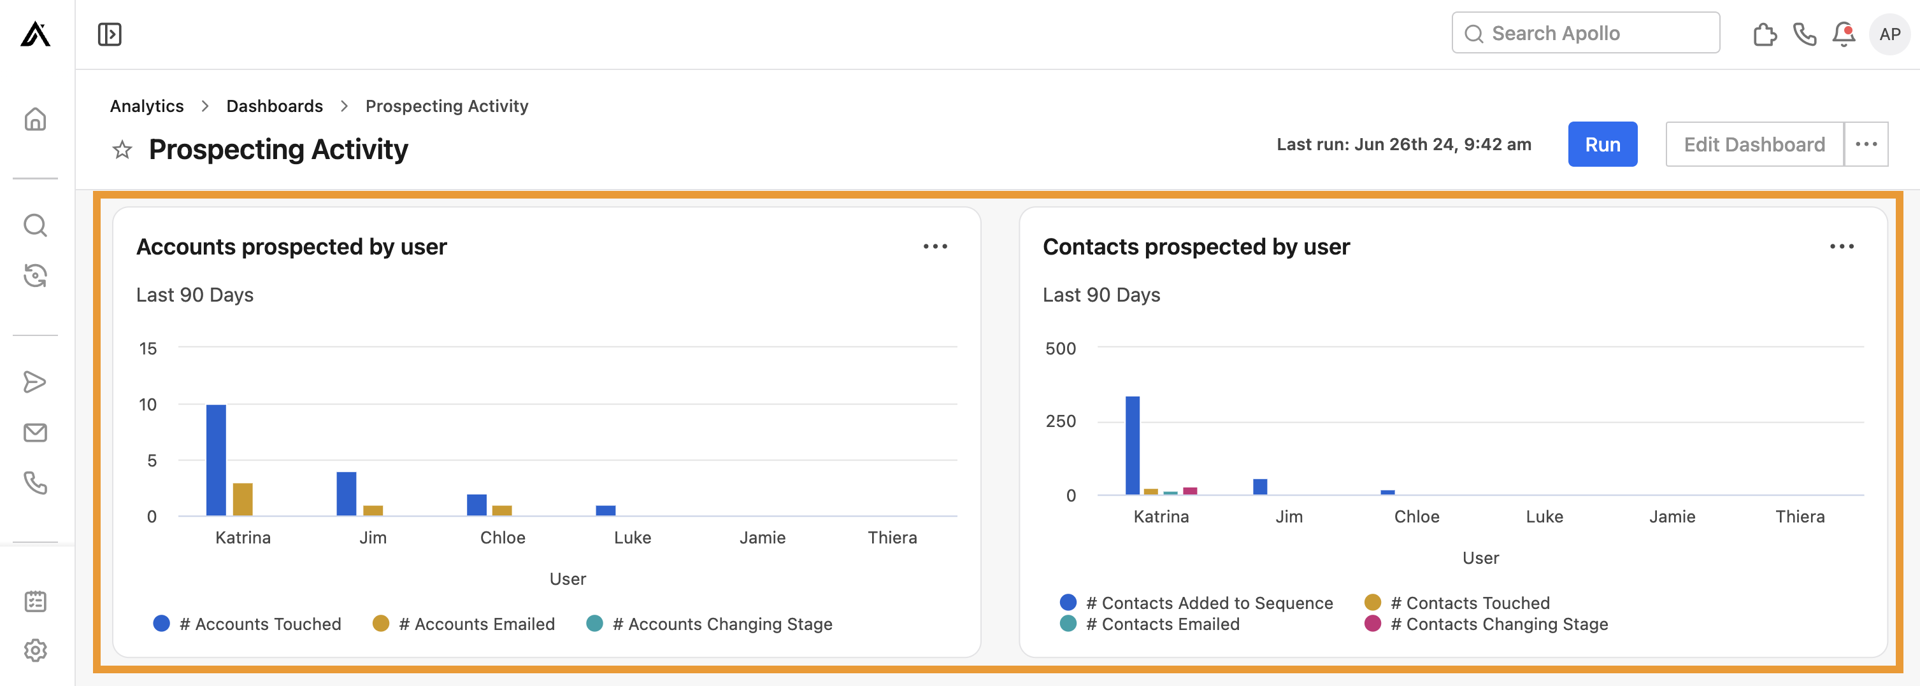Go to Analytics breadcrumb
1920x686 pixels.
(147, 106)
